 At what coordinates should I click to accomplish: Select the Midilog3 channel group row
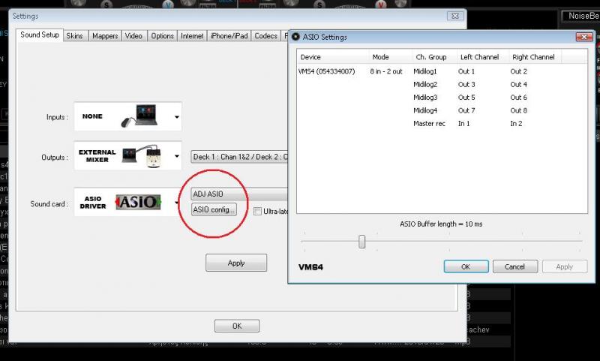click(425, 98)
